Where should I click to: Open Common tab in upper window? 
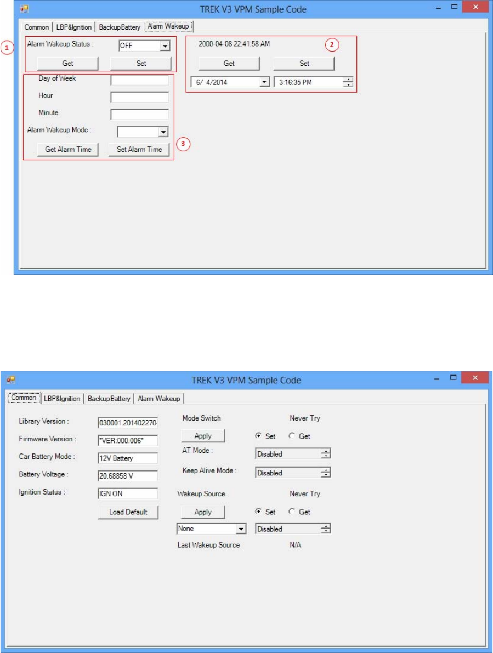37,27
